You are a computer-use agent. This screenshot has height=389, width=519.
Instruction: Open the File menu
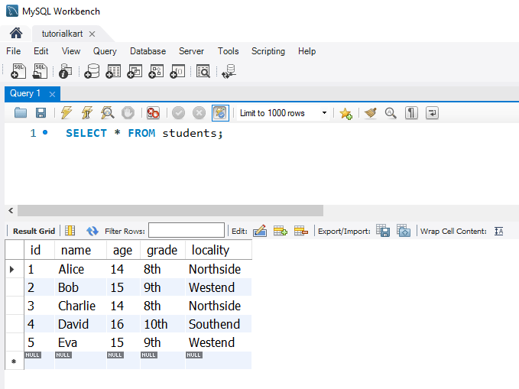[x=14, y=51]
